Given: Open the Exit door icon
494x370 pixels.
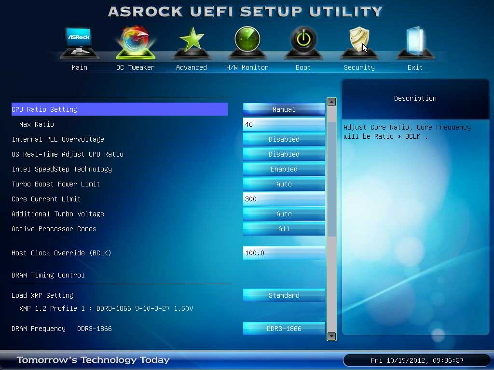Looking at the screenshot, I should (415, 42).
